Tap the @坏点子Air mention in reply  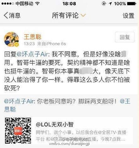(x=32, y=54)
